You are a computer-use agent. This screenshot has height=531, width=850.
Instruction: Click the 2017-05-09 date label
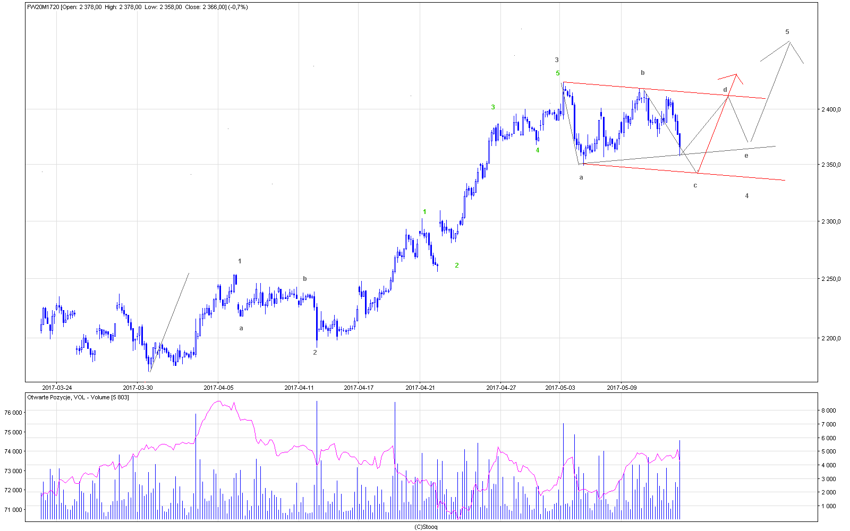622,388
